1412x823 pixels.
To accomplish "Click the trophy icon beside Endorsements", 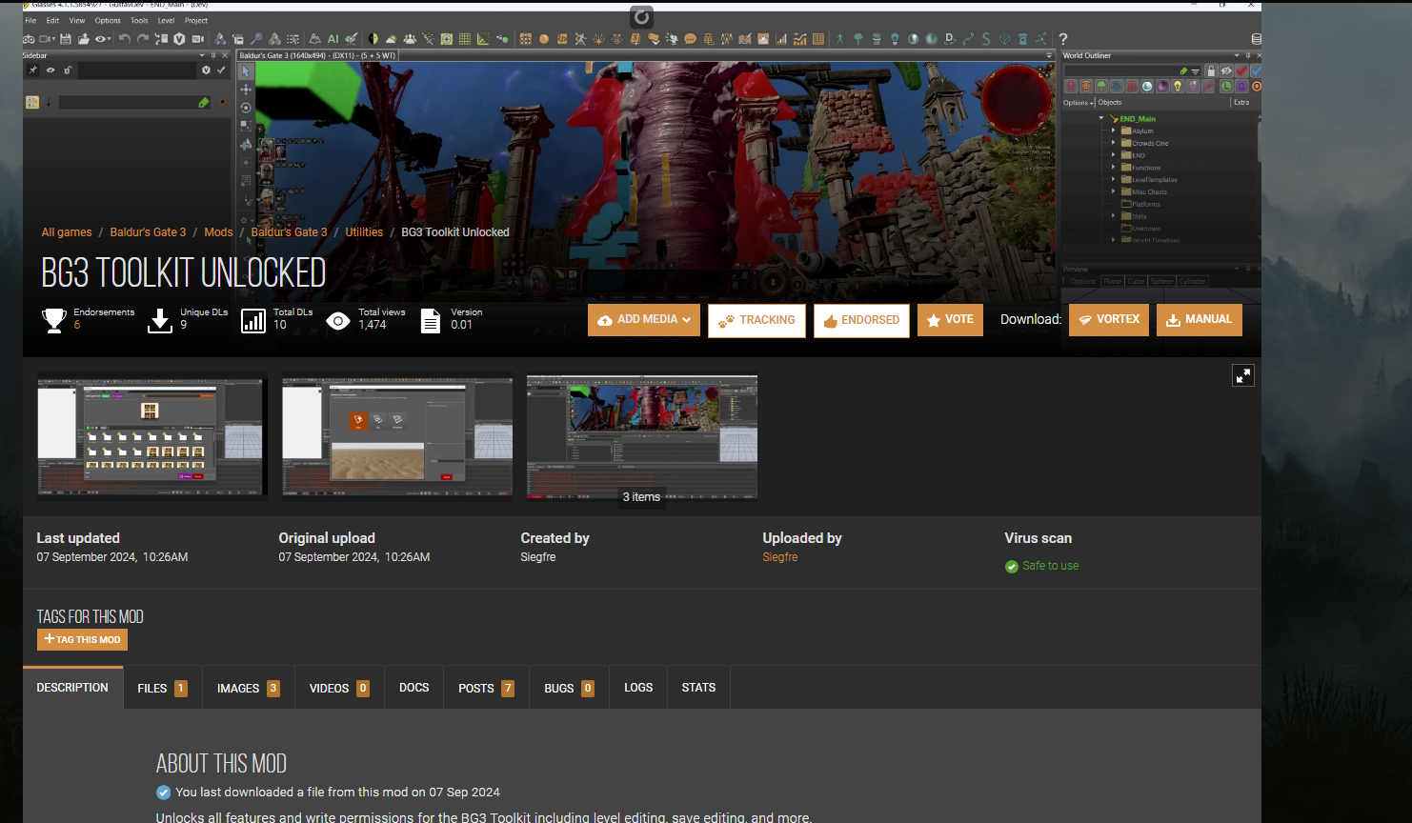I will 54,320.
